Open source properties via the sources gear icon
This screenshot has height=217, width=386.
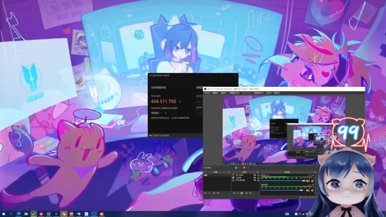click(242, 193)
